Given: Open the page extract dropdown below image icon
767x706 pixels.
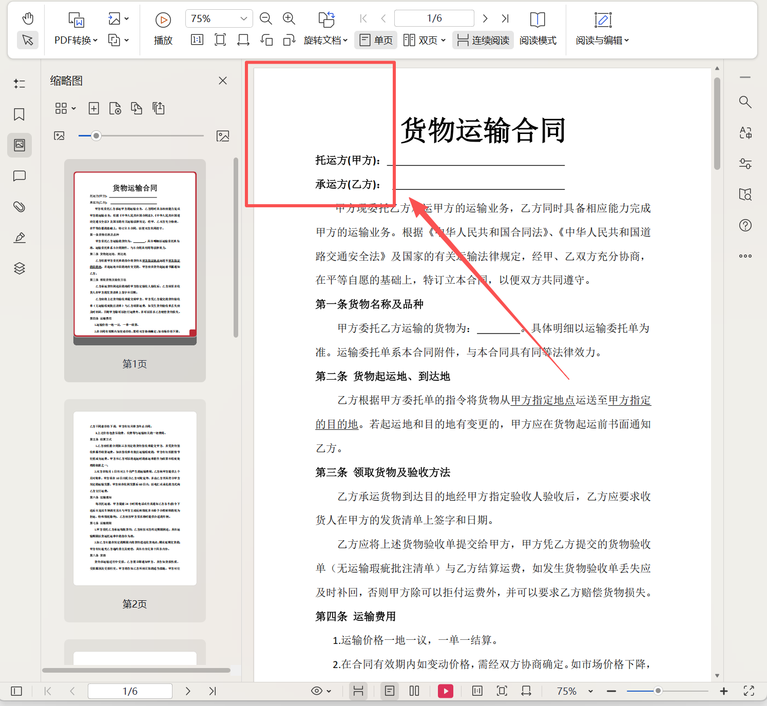Looking at the screenshot, I should tap(119, 40).
